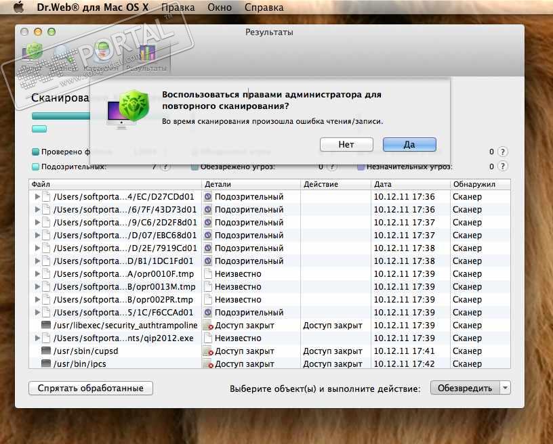Expand the 2D2F8d01 file row
This screenshot has width=553, height=444.
coord(37,223)
